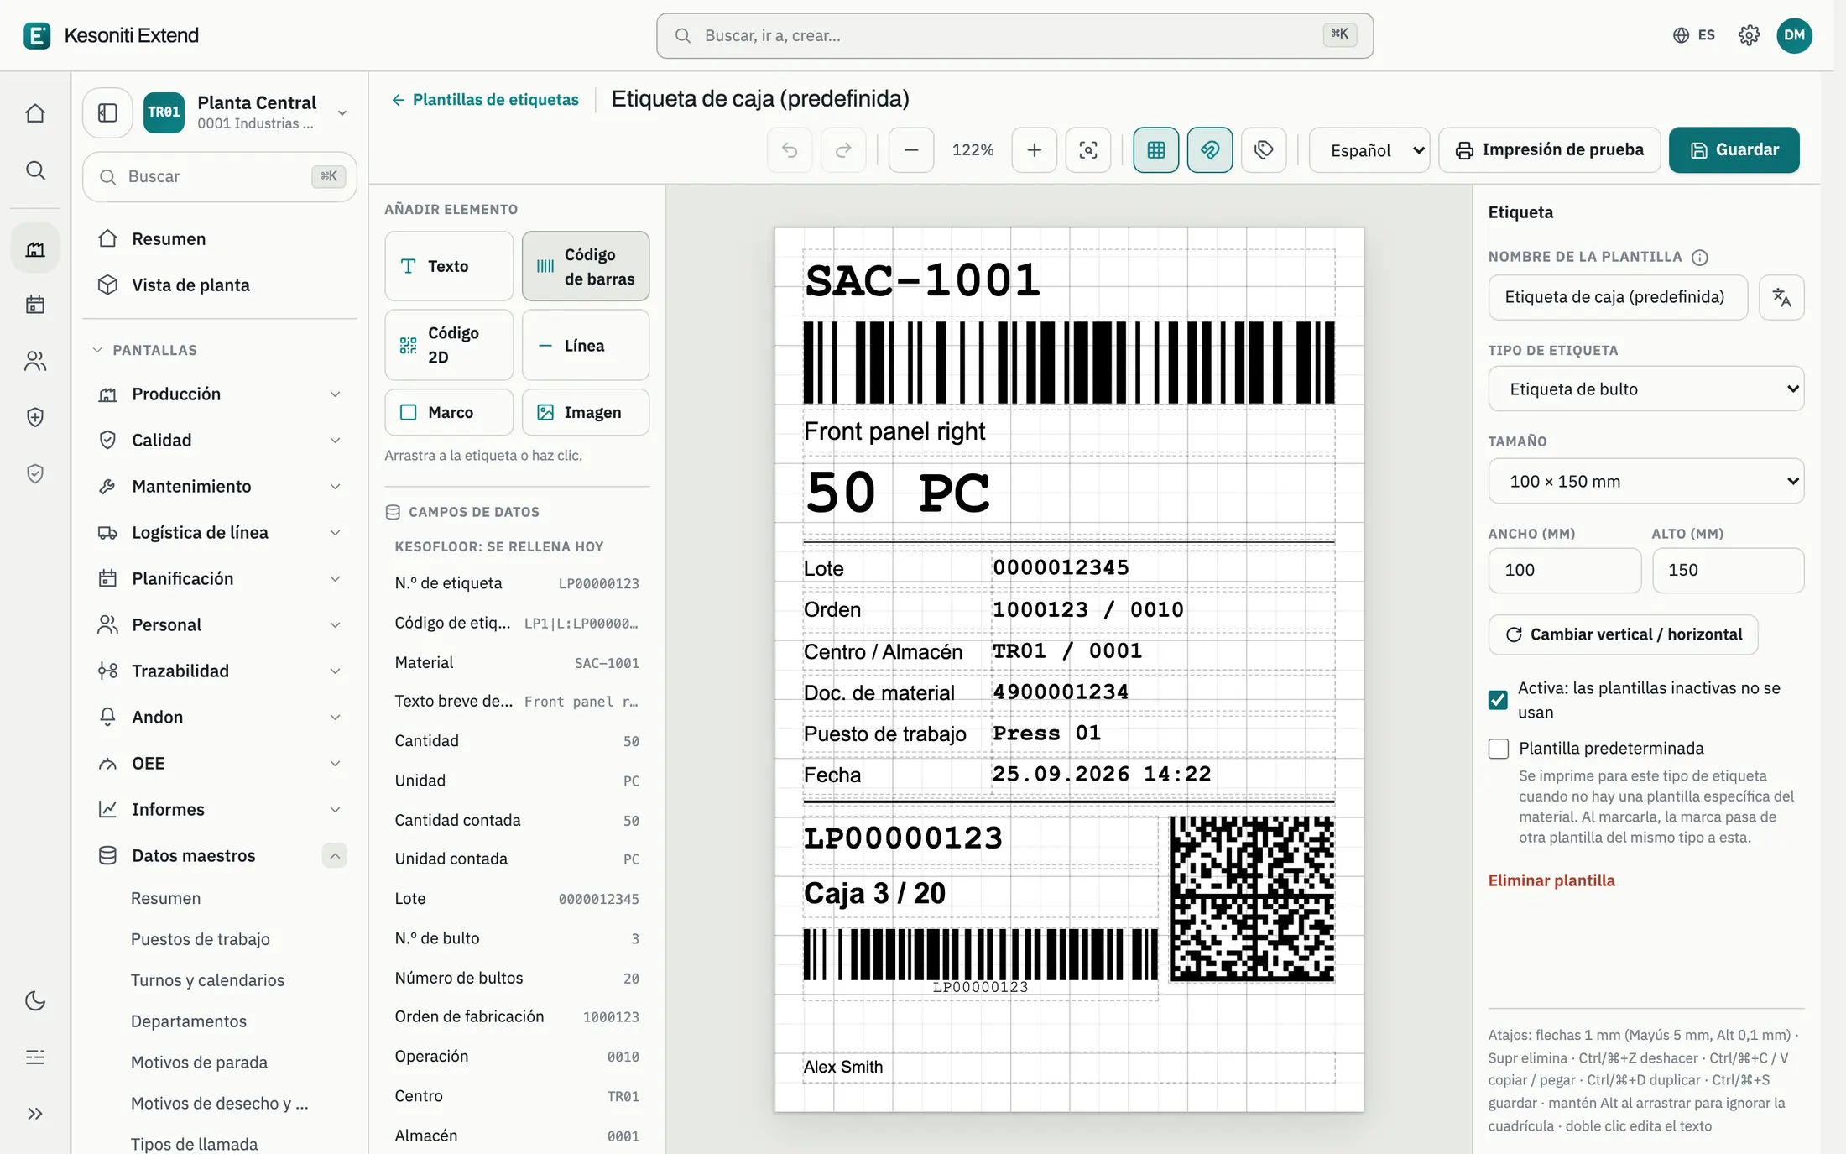Open the calendar icon in left rail
The height and width of the screenshot is (1154, 1846).
tap(35, 304)
